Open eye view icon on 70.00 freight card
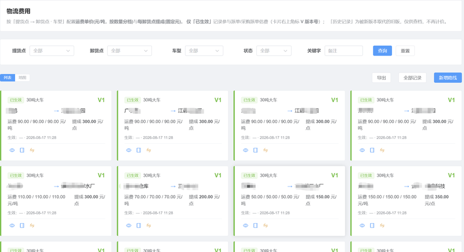The width and height of the screenshot is (464, 252). tap(129, 225)
